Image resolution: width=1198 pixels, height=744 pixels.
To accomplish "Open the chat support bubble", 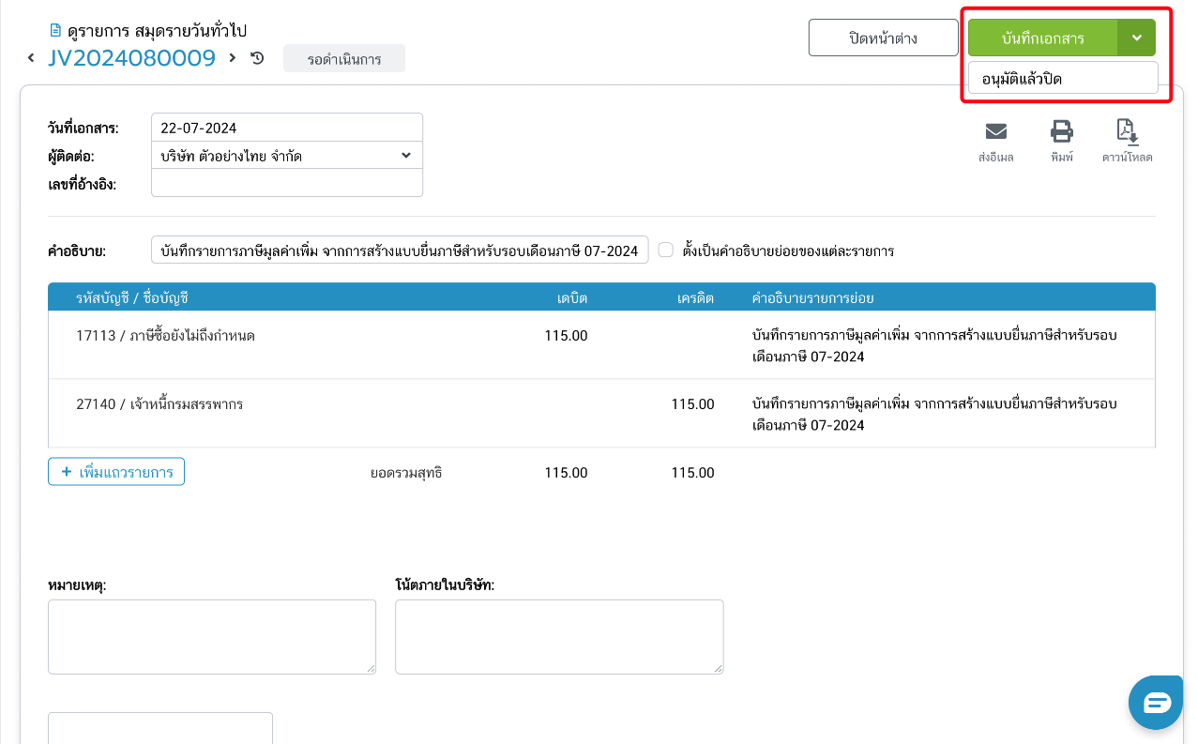I will point(1156,702).
